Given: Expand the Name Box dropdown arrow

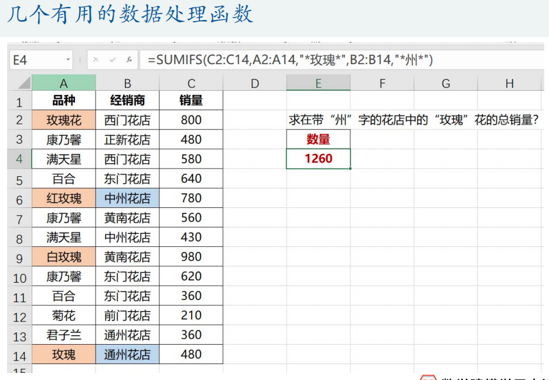Looking at the screenshot, I should (x=68, y=60).
